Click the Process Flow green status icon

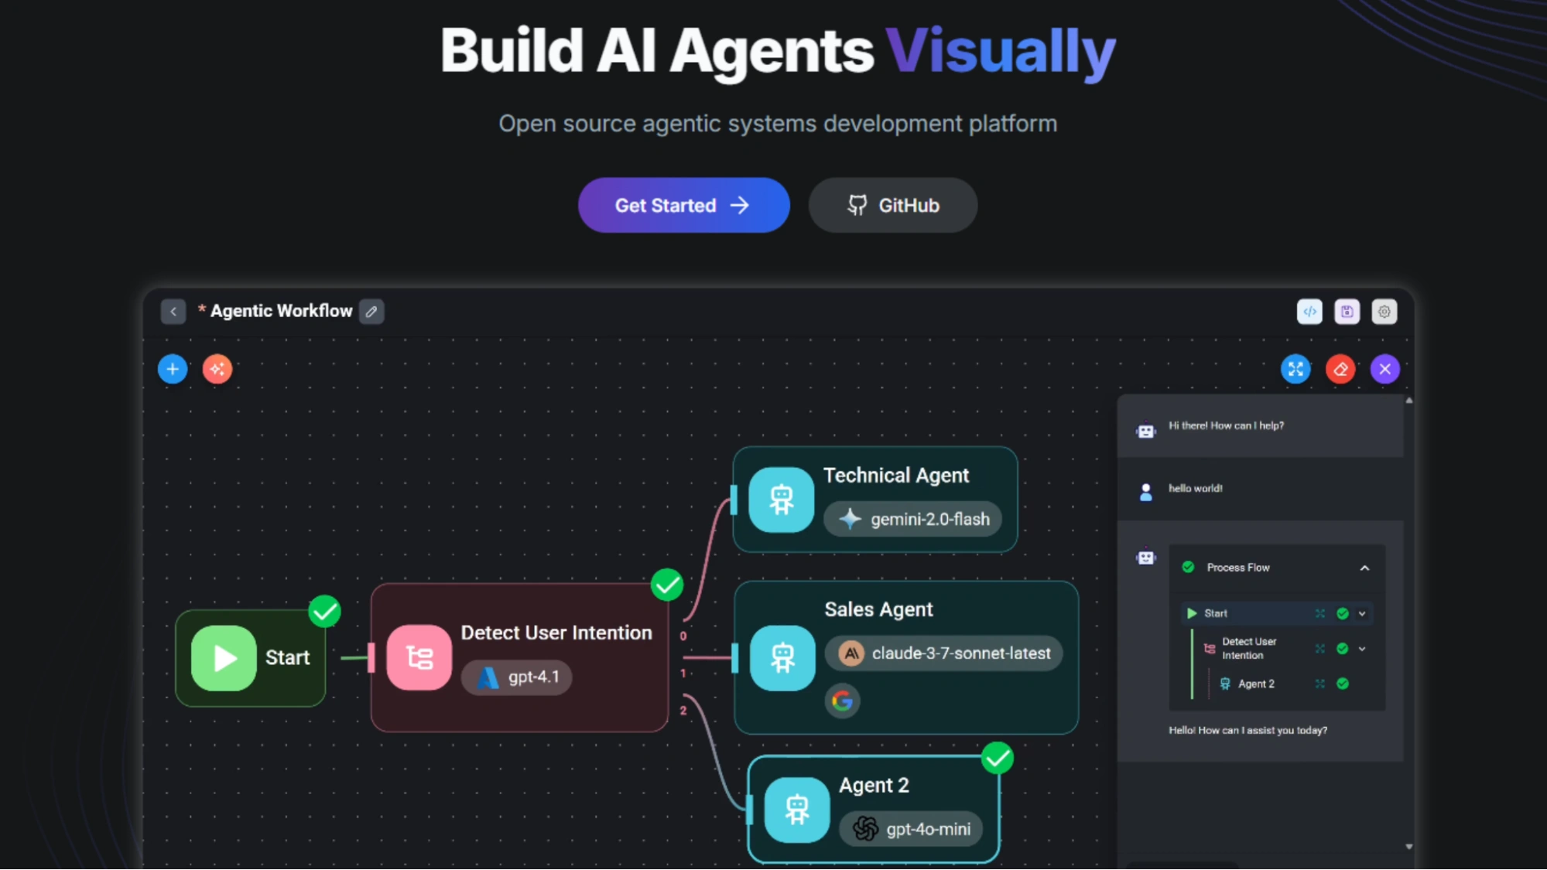coord(1188,568)
